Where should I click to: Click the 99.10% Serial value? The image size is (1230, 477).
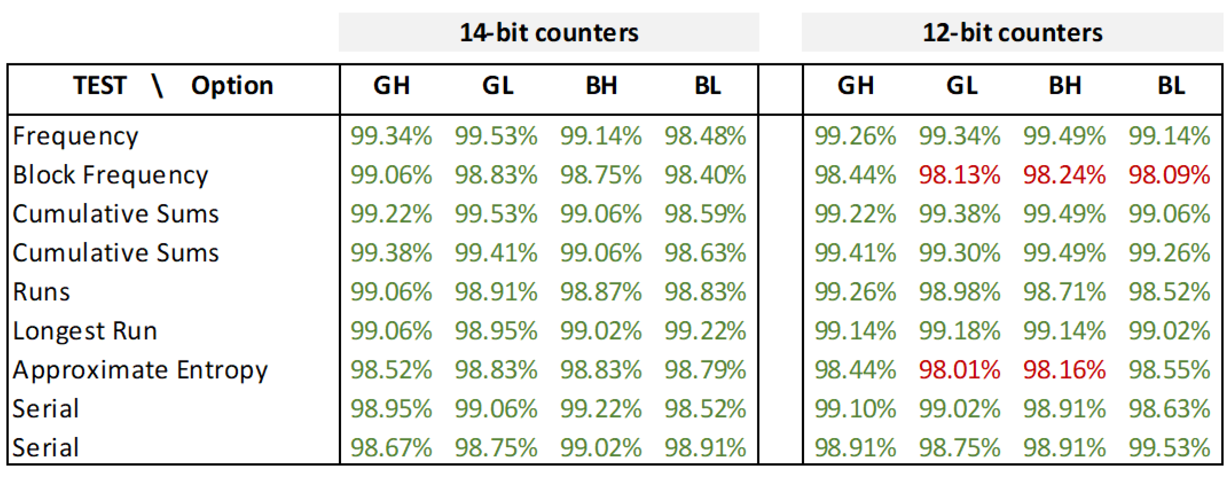click(855, 409)
